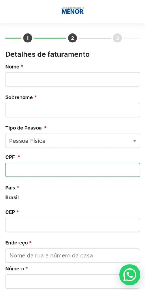145x290 pixels.
Task: Select the CPF input field
Action: click(x=72, y=170)
